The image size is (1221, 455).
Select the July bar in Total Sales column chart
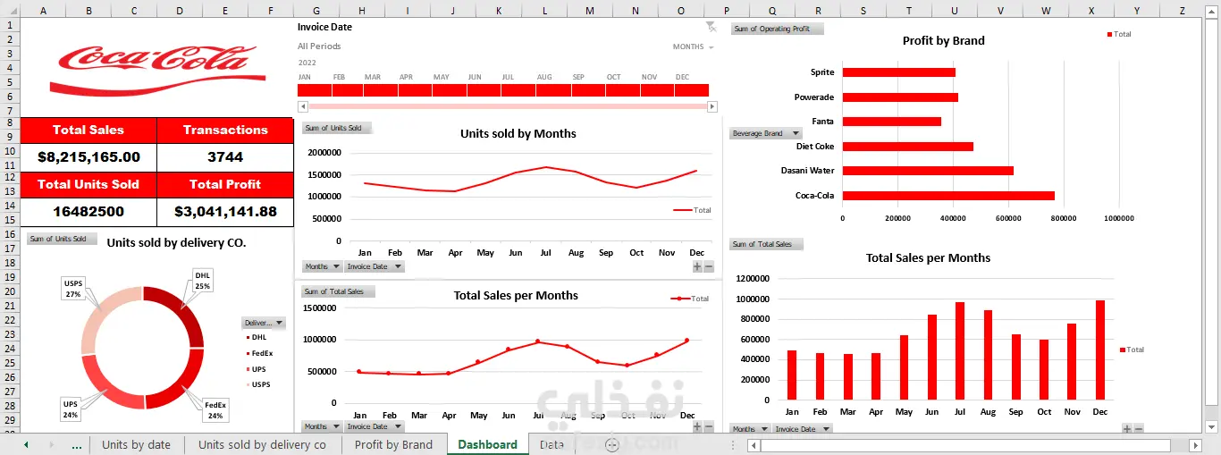coord(959,350)
